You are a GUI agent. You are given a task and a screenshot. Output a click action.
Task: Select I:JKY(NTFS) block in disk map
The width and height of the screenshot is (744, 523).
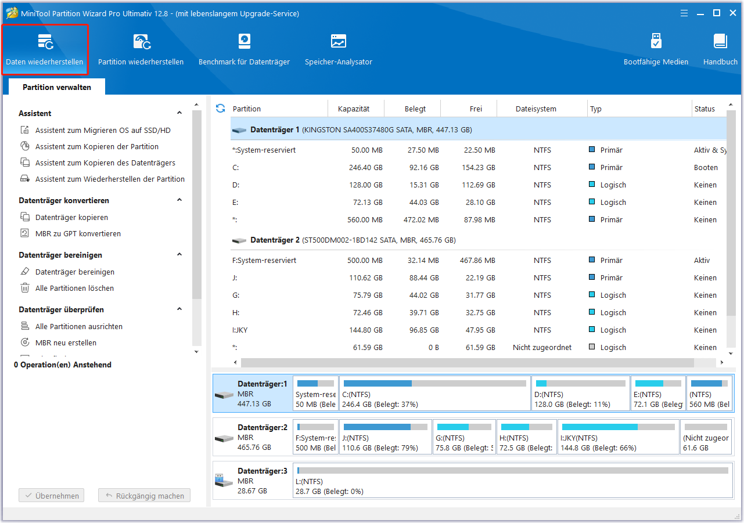pyautogui.click(x=619, y=437)
